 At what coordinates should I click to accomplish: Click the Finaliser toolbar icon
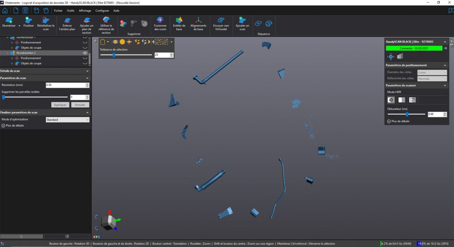pyautogui.click(x=28, y=20)
